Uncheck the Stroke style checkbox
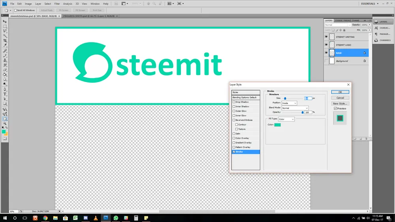This screenshot has height=222, width=395. coord(234,152)
